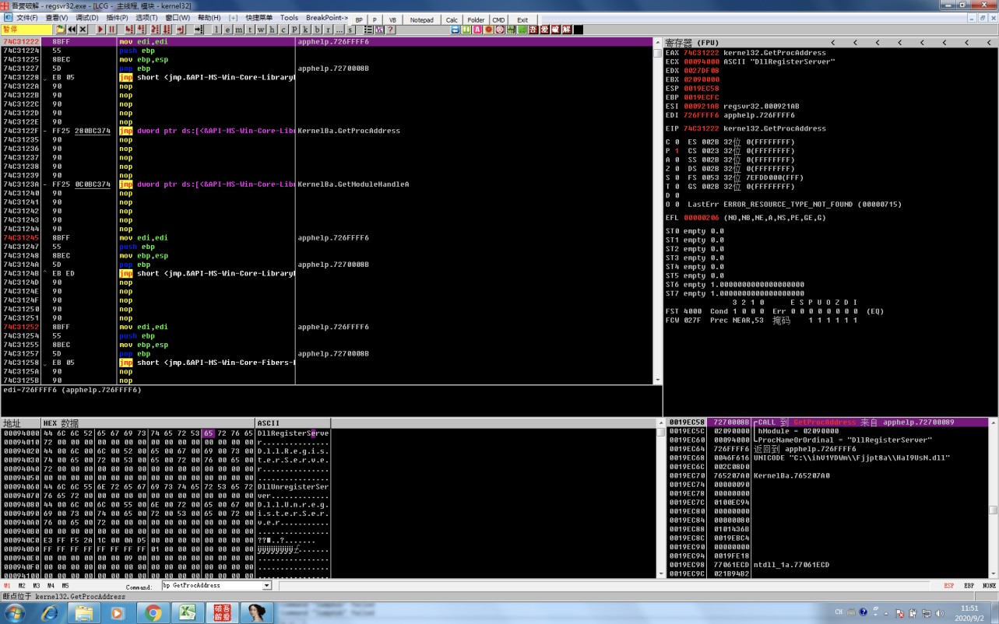The width and height of the screenshot is (999, 624).
Task: Open the BreakPoint-> quick menu
Action: point(326,18)
